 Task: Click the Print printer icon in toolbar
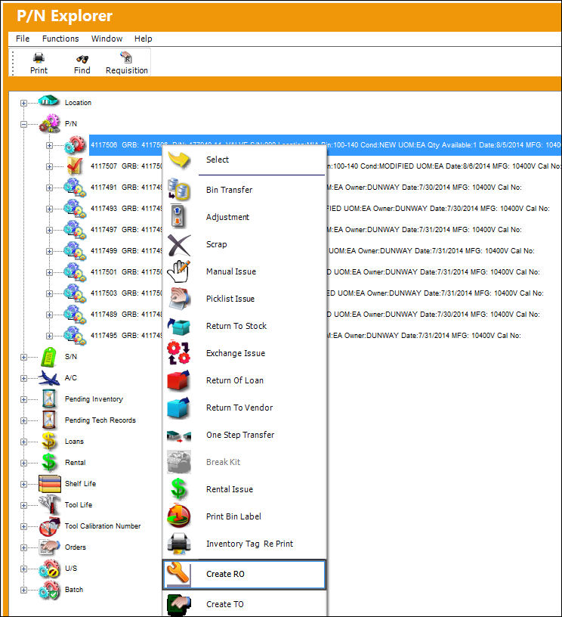39,58
